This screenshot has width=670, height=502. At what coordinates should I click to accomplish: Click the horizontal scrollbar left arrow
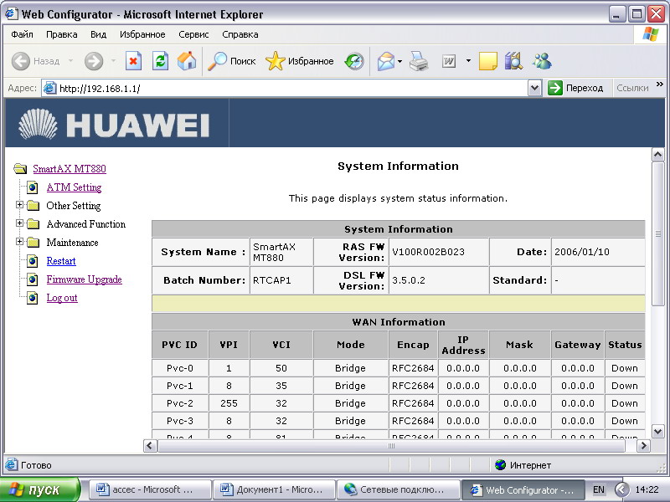click(150, 446)
